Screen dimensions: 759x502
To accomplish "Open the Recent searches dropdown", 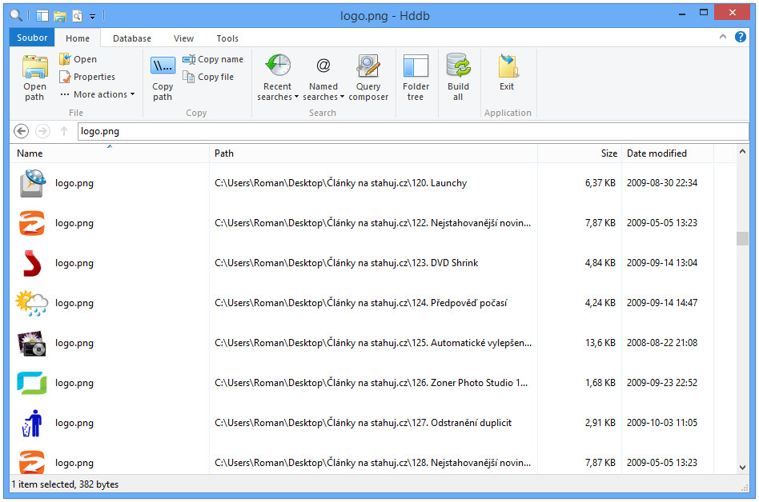I will point(277,78).
